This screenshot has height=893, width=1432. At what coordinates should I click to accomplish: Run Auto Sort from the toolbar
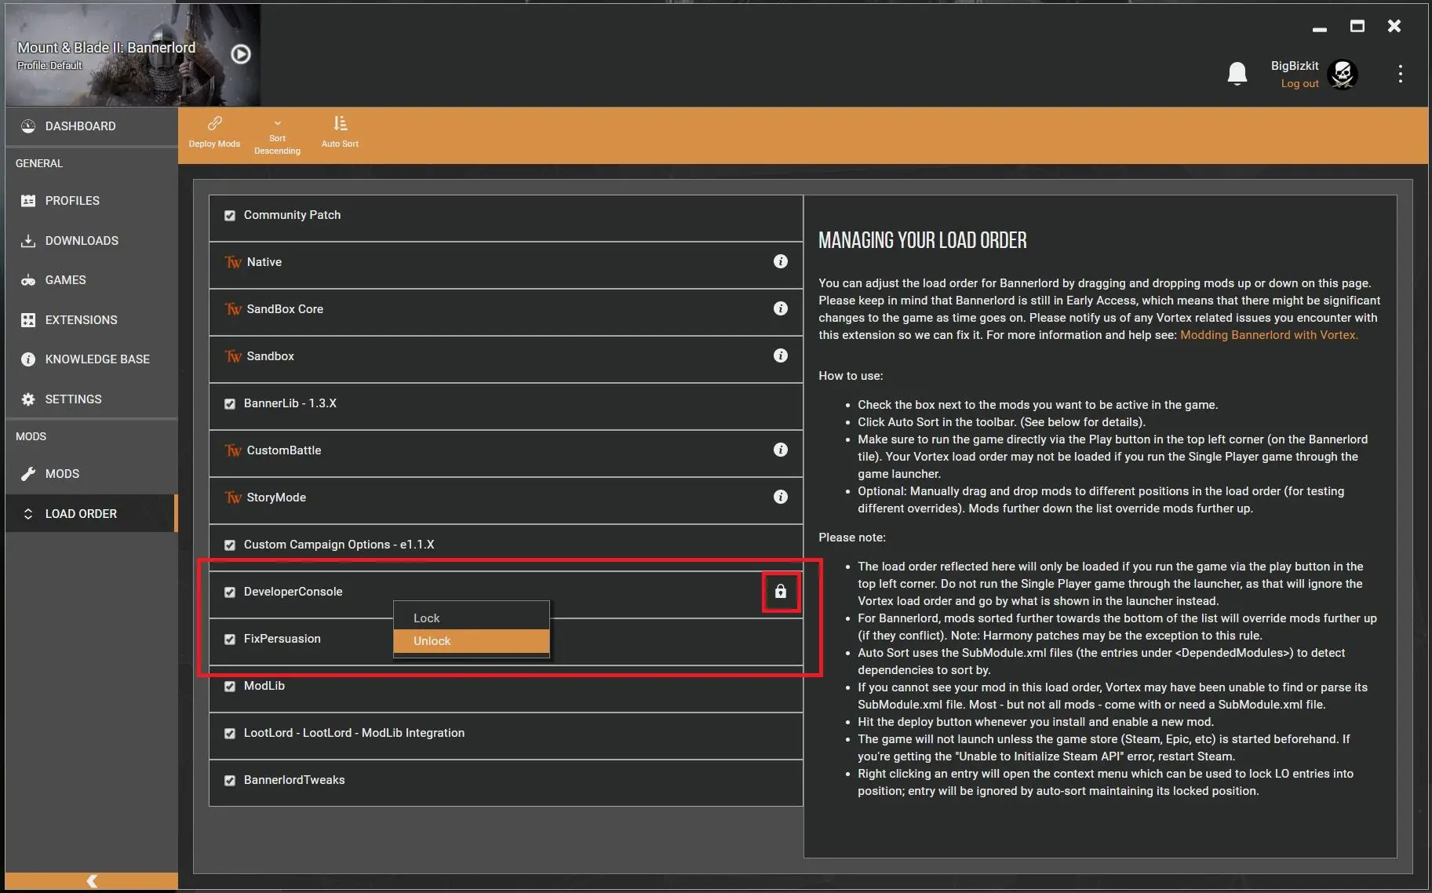pos(340,132)
